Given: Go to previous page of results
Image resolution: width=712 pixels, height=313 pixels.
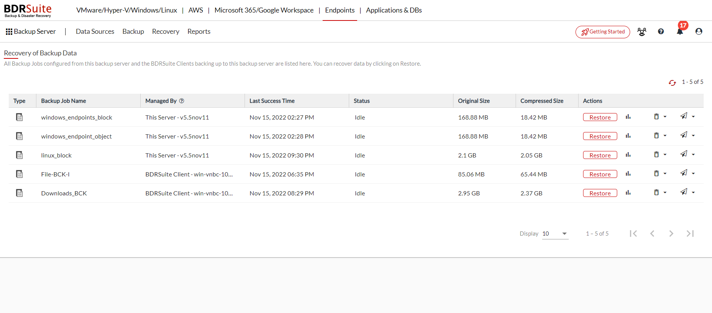Looking at the screenshot, I should point(652,234).
